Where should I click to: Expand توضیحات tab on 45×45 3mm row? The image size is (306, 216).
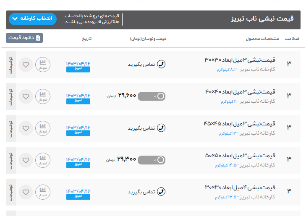coord(11,128)
